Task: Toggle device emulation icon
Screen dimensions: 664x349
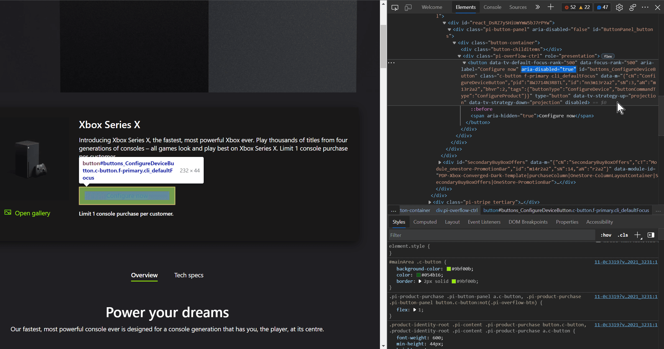Action: (408, 7)
